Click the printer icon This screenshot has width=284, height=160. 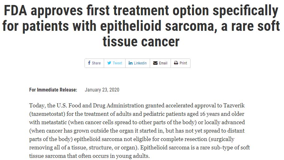coord(176,63)
